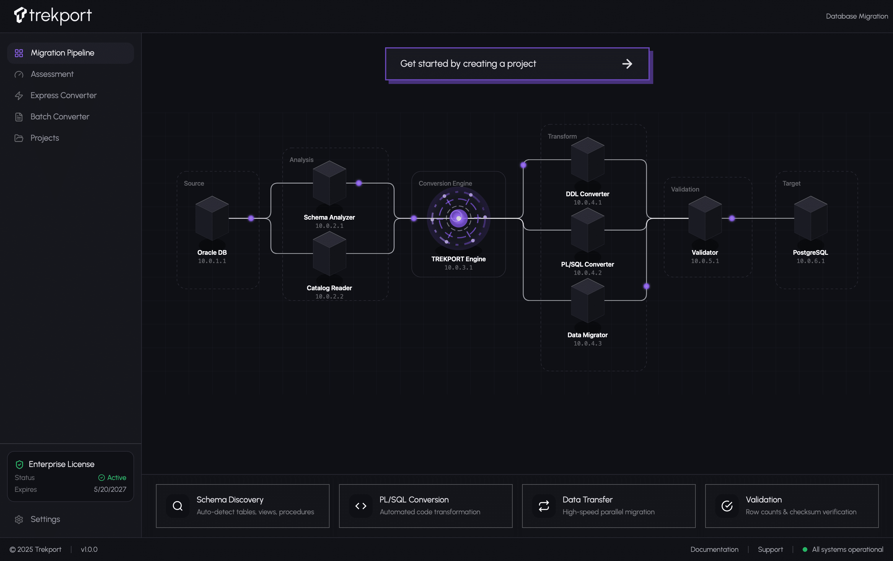The height and width of the screenshot is (561, 893).
Task: Click the Validation group label in diagram
Action: [x=685, y=189]
